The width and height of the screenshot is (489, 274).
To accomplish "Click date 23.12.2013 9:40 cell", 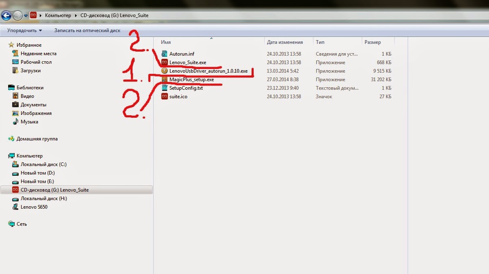I will [x=283, y=88].
